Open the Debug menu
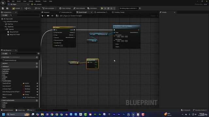Screen dimensions: 209x117 click(31, 1)
